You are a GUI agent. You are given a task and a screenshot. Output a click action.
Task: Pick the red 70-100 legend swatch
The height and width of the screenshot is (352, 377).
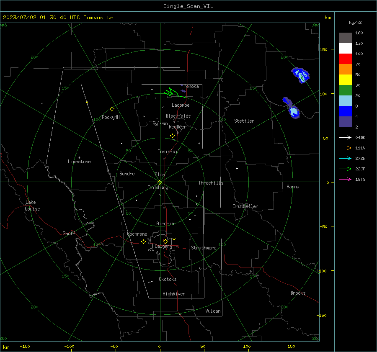pos(345,59)
